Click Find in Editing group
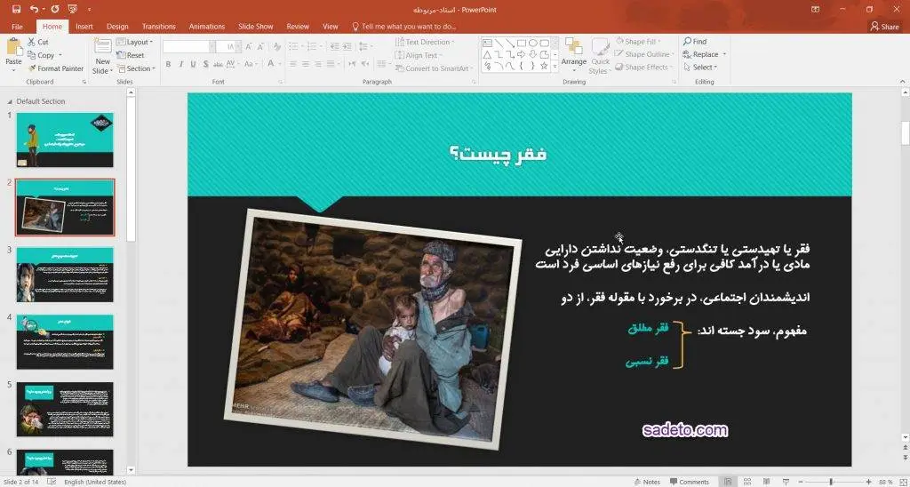The image size is (910, 487). (x=695, y=42)
